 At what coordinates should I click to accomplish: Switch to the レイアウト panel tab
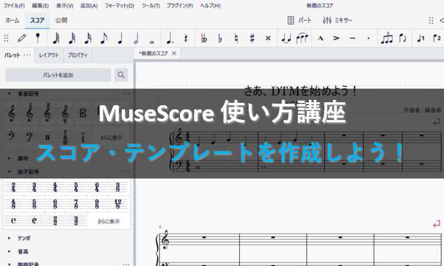point(49,56)
